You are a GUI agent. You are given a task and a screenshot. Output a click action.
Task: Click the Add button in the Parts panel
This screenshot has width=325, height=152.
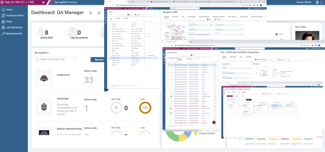click(x=129, y=15)
